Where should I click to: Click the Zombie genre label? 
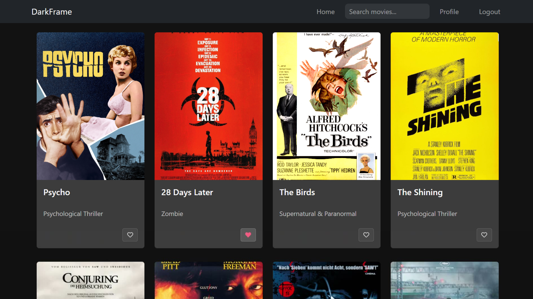point(172,214)
